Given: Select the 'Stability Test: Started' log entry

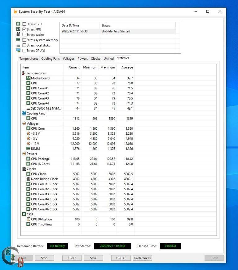Looking at the screenshot, I should [118, 31].
